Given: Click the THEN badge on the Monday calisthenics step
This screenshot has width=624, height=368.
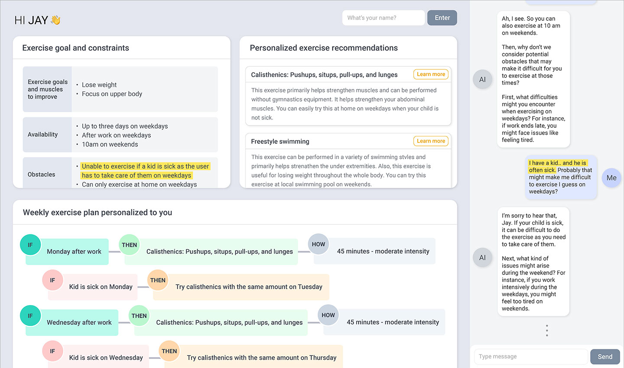Looking at the screenshot, I should (x=129, y=245).
